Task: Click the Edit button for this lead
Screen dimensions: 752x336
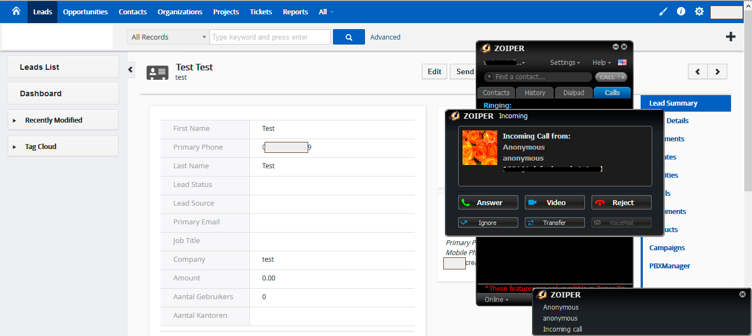Action: click(434, 71)
